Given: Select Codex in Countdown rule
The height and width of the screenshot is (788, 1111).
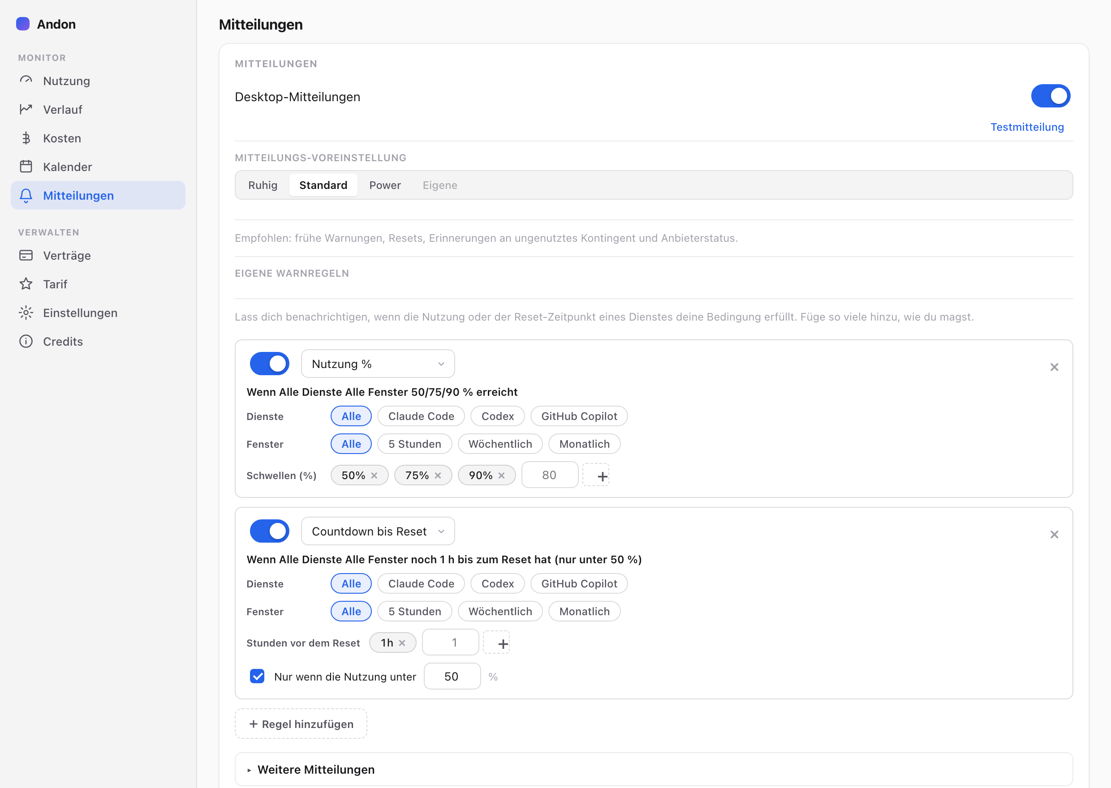Looking at the screenshot, I should click(498, 583).
